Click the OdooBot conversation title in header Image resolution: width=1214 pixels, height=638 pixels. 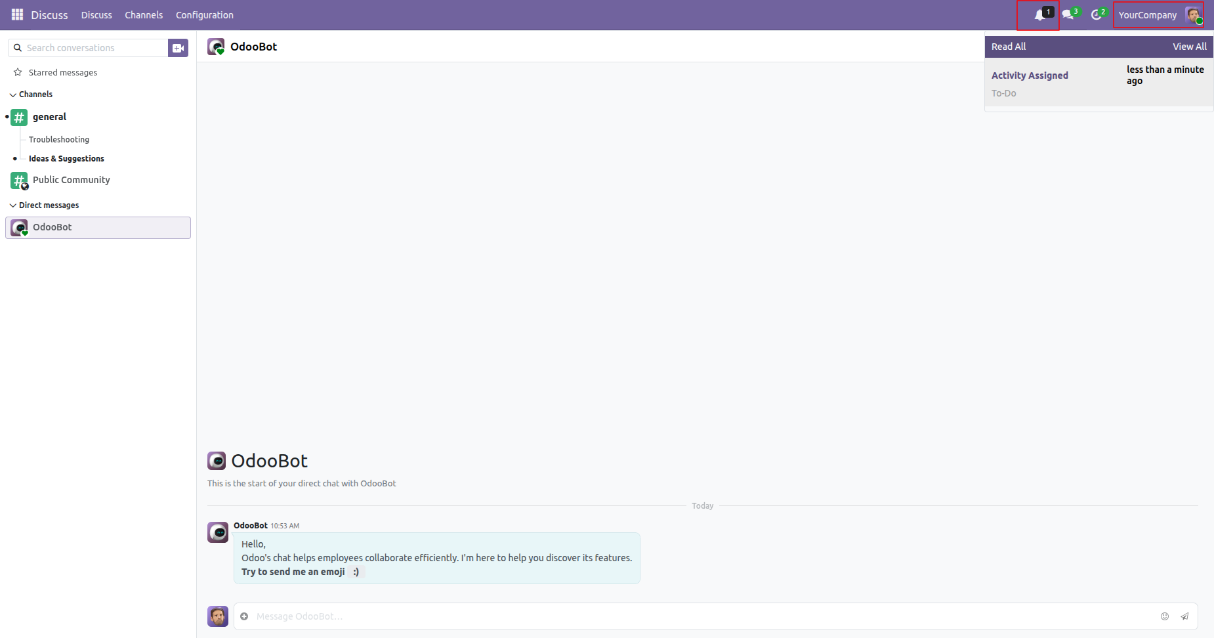(x=254, y=47)
